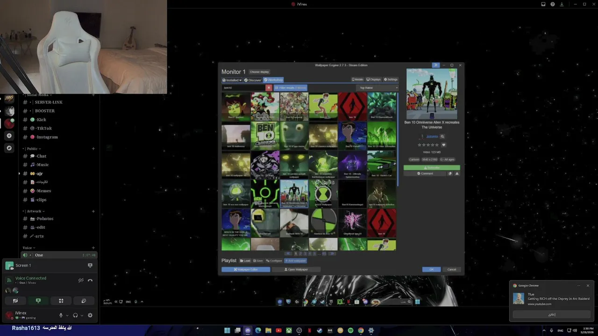This screenshot has width=598, height=336.
Task: Rate the wallpaper using the star rating
Action: coord(428,145)
